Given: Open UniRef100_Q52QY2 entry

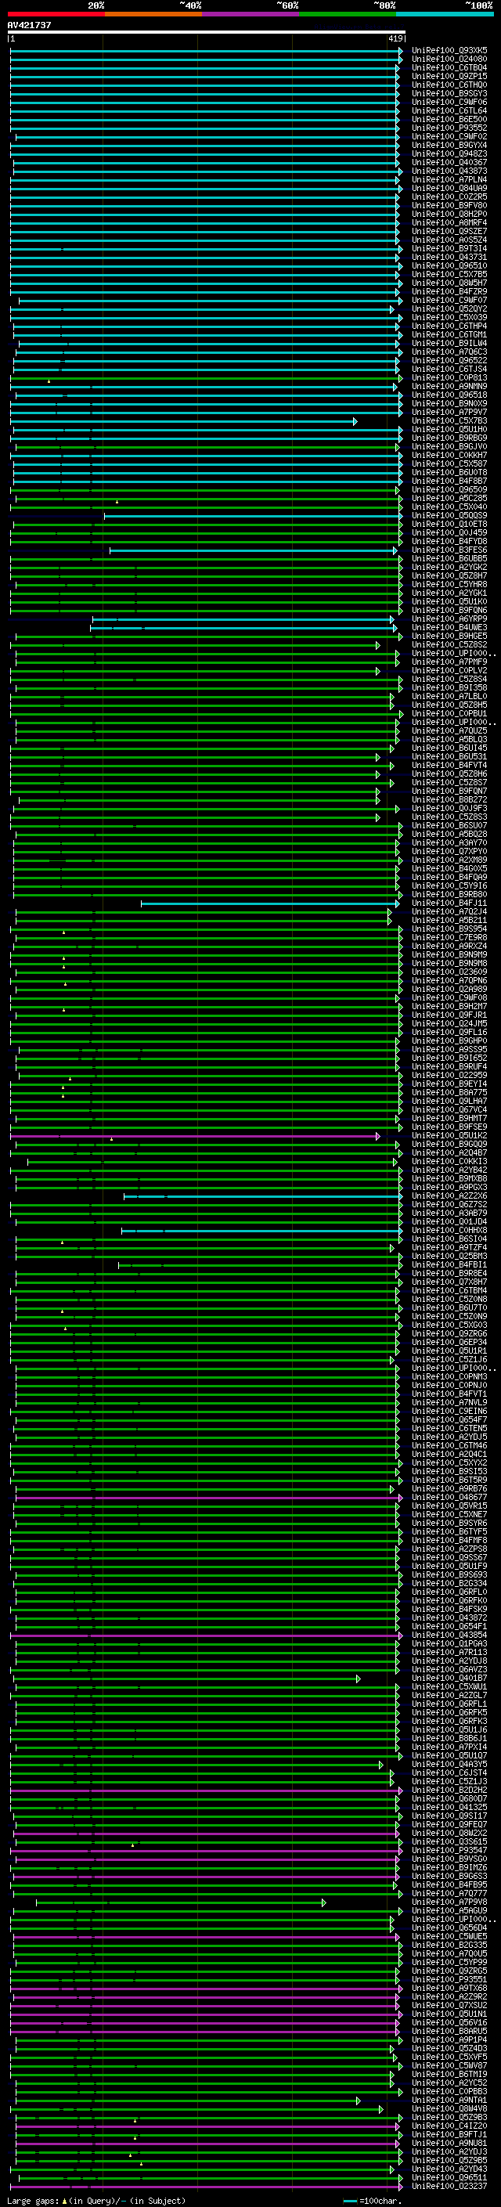Looking at the screenshot, I should [x=449, y=309].
